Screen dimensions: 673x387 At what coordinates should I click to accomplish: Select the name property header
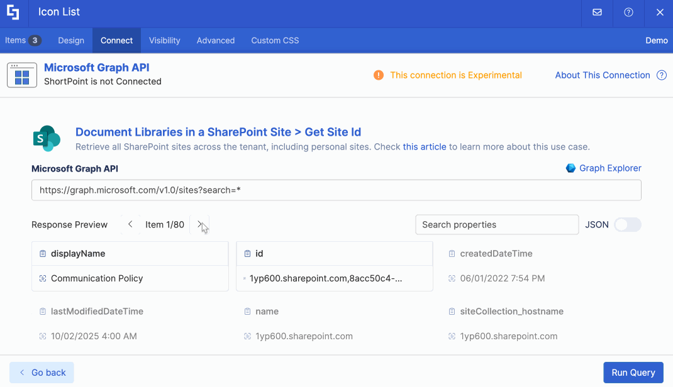tap(267, 312)
